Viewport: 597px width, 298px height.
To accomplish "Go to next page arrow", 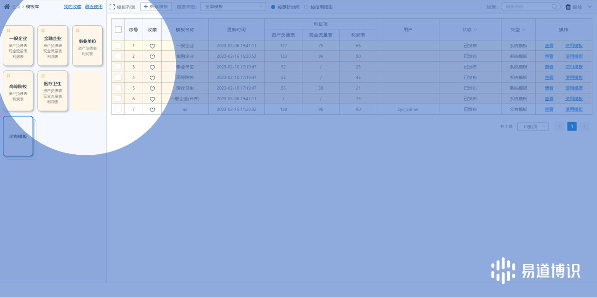I will (x=584, y=126).
